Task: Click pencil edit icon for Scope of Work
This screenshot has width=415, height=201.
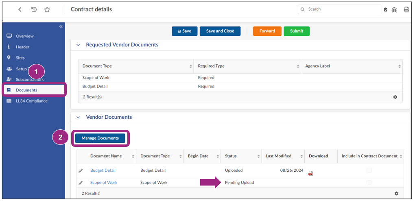Action: click(81, 183)
